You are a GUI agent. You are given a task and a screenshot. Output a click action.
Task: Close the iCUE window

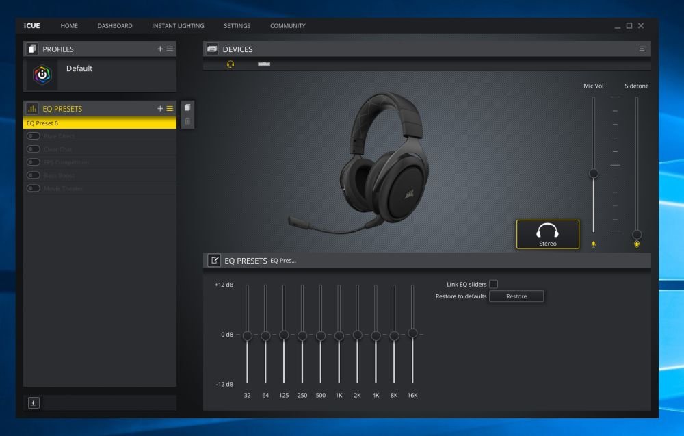641,26
